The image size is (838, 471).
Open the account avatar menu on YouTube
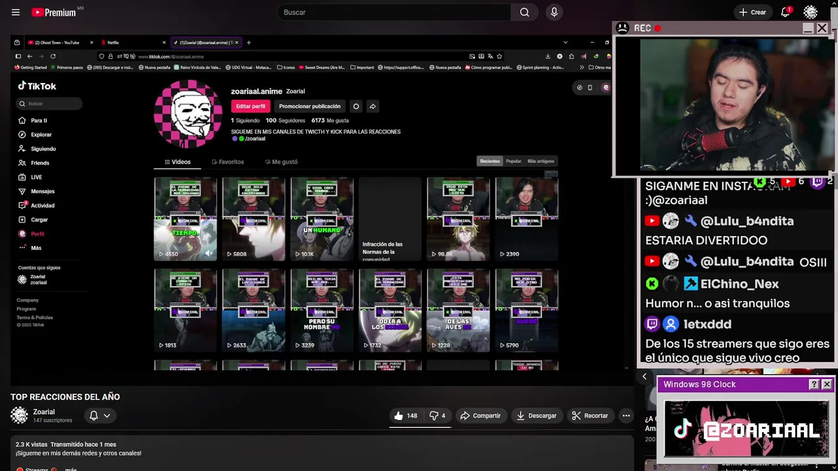pos(811,12)
